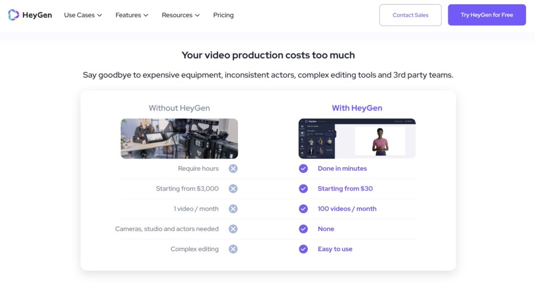
Task: Click the 'None' text
Action: pyautogui.click(x=326, y=229)
